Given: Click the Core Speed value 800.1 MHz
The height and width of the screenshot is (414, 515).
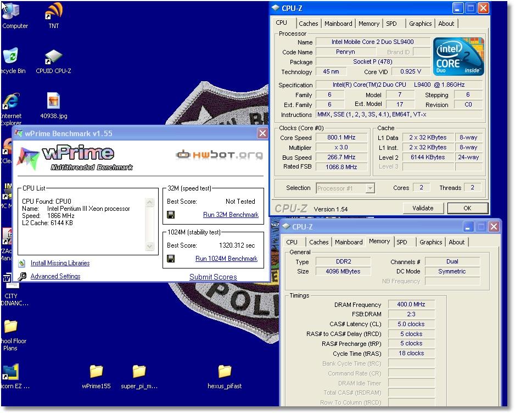Looking at the screenshot, I should 342,138.
